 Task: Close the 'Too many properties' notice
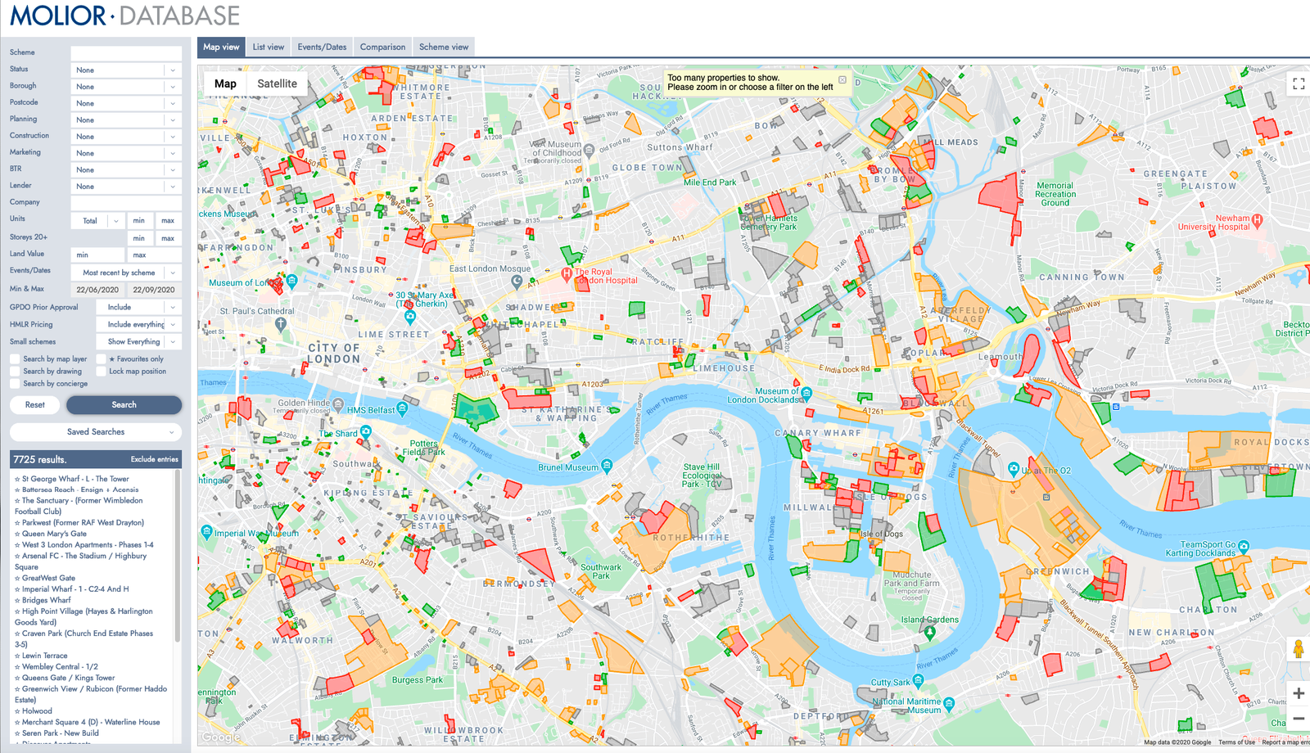coord(842,80)
